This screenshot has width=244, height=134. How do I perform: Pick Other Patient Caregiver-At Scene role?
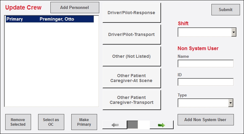click(132, 78)
